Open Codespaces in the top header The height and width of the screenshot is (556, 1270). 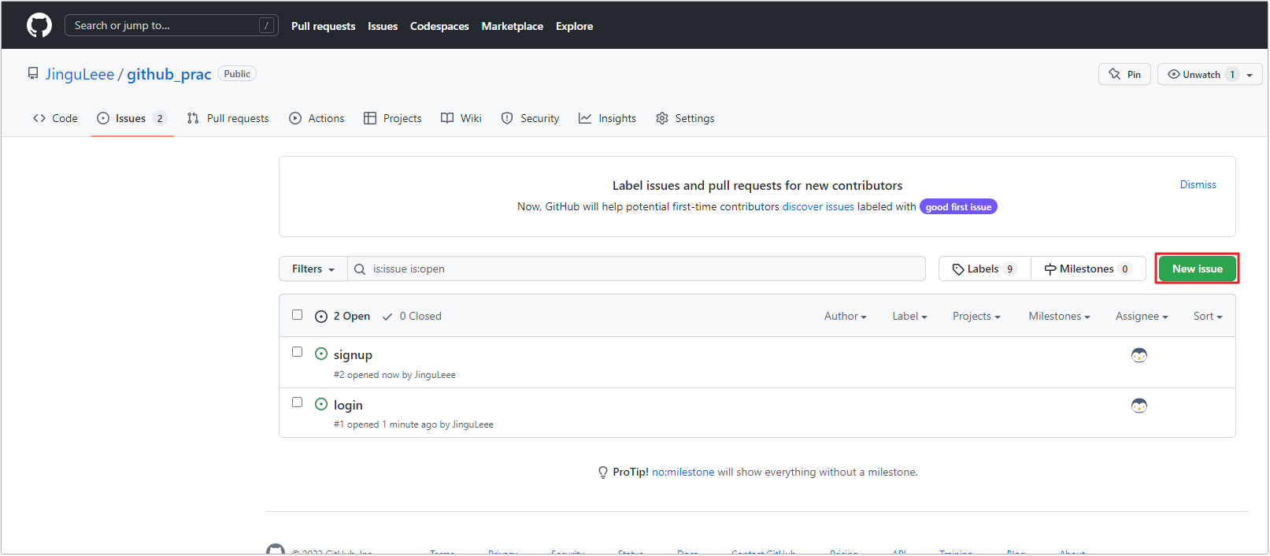[439, 26]
